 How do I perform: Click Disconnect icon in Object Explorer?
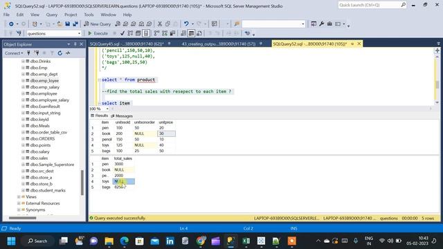pos(37,53)
